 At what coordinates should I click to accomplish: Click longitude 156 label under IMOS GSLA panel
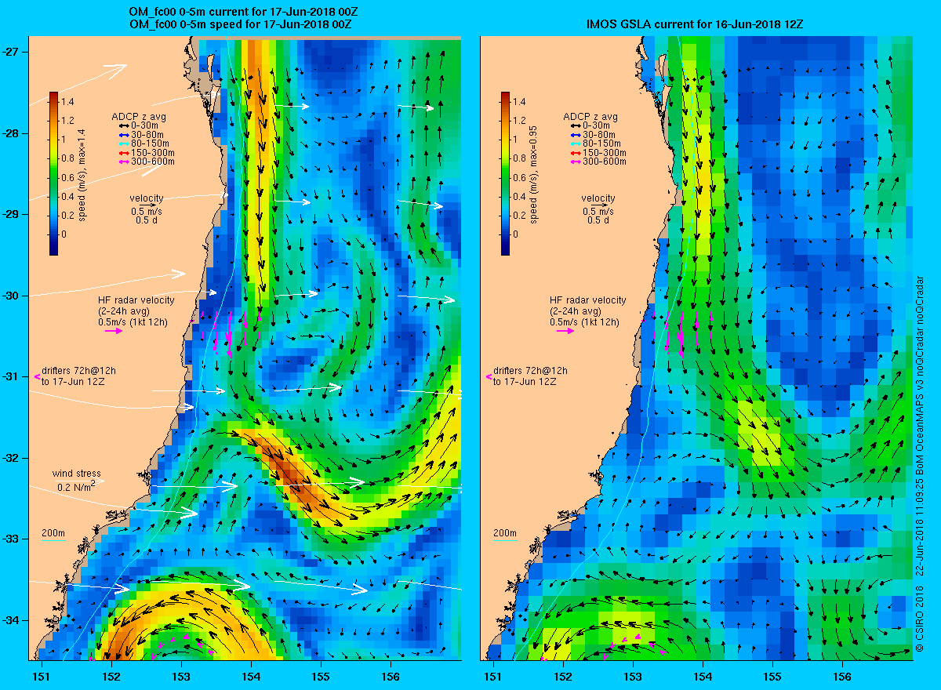pyautogui.click(x=843, y=676)
